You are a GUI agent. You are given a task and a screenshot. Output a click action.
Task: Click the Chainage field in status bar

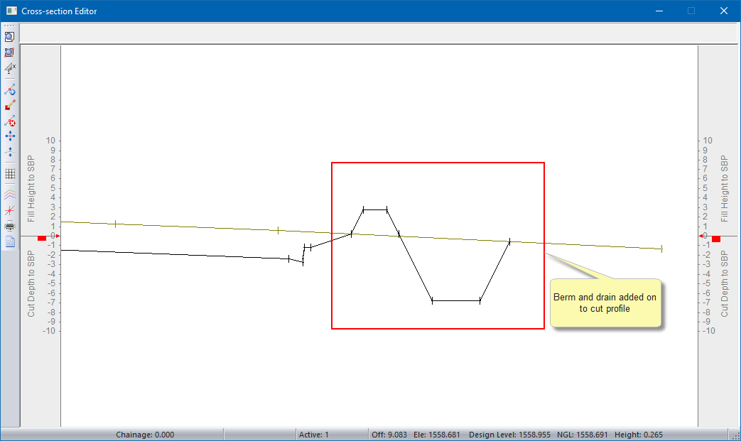(145, 435)
